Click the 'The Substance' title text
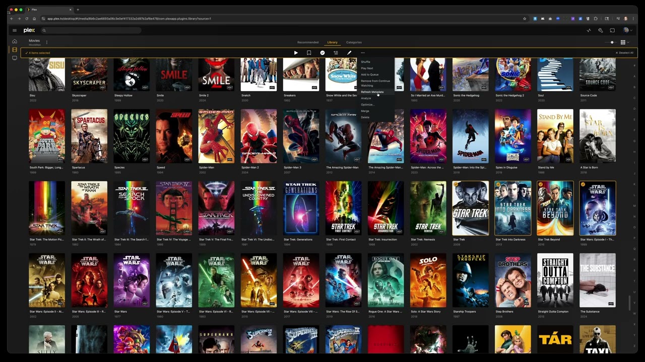This screenshot has width=645, height=362. point(590,312)
